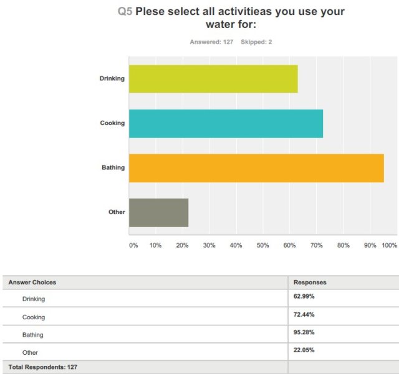Click the Cooking chart axis label
Viewport: 399px width, 374px height.
[x=112, y=123]
